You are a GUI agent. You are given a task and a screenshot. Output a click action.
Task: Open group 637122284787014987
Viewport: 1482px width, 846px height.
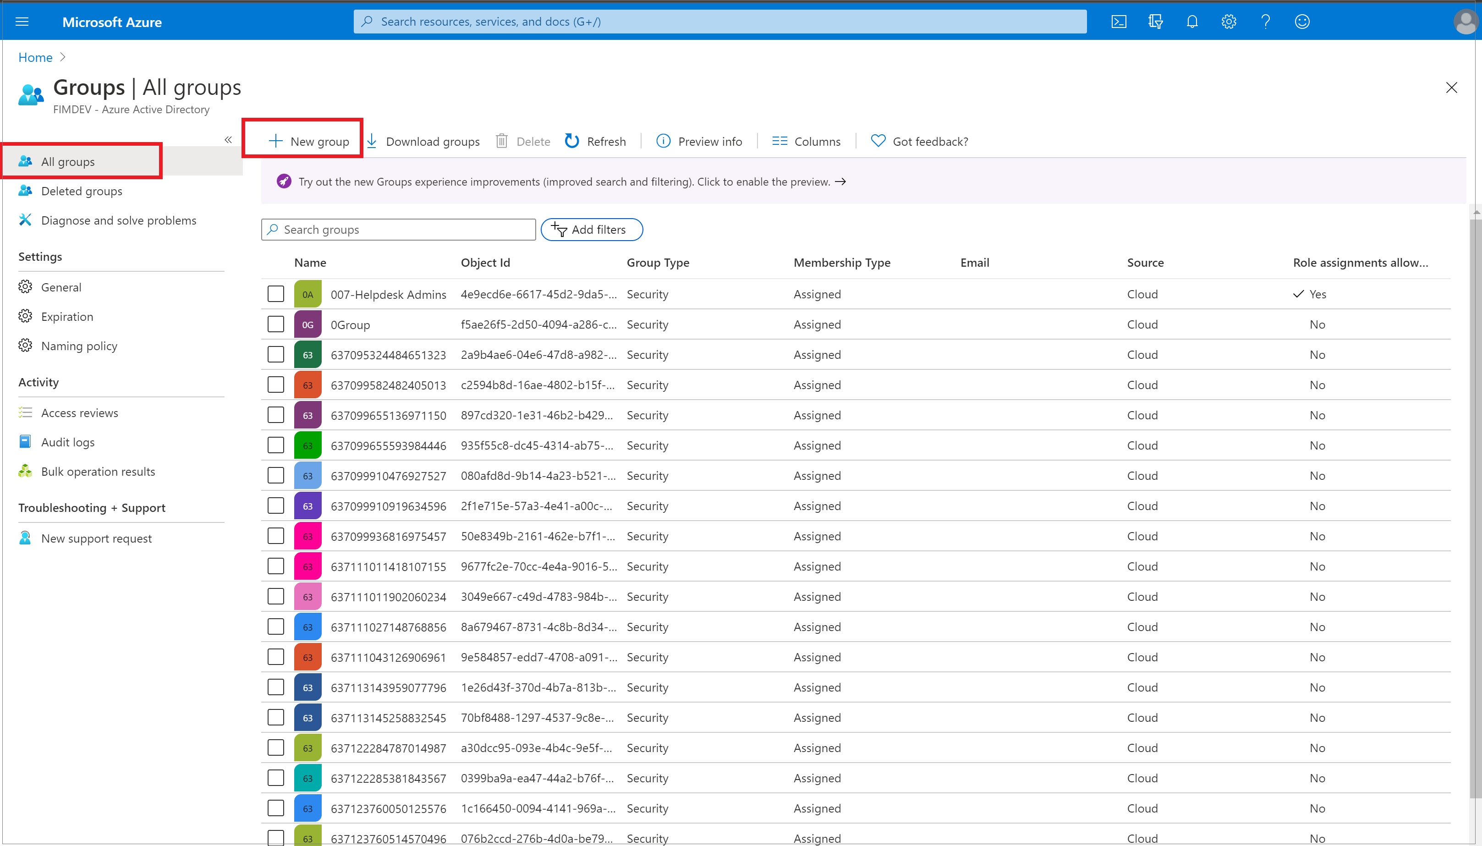click(389, 748)
